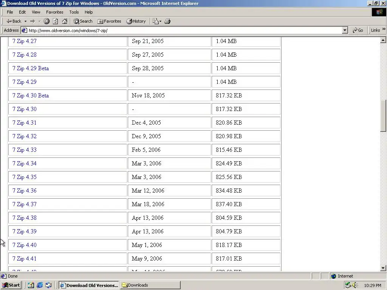
Task: Switch to Downloads taskbar window
Action: coord(150,285)
